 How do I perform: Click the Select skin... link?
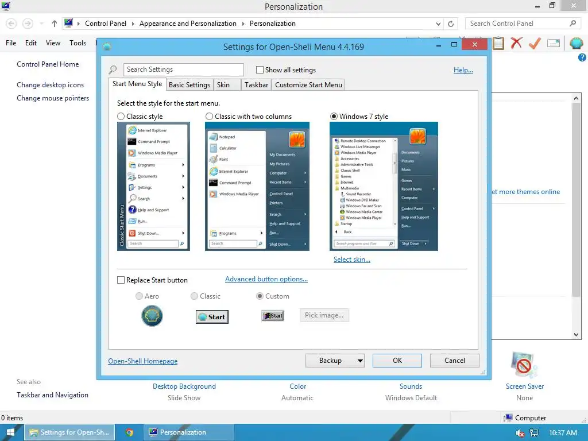pyautogui.click(x=352, y=260)
